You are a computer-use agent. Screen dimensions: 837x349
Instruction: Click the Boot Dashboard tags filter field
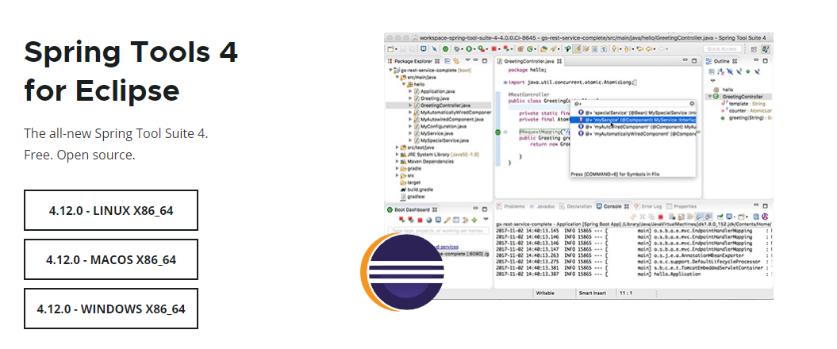pyautogui.click(x=438, y=231)
